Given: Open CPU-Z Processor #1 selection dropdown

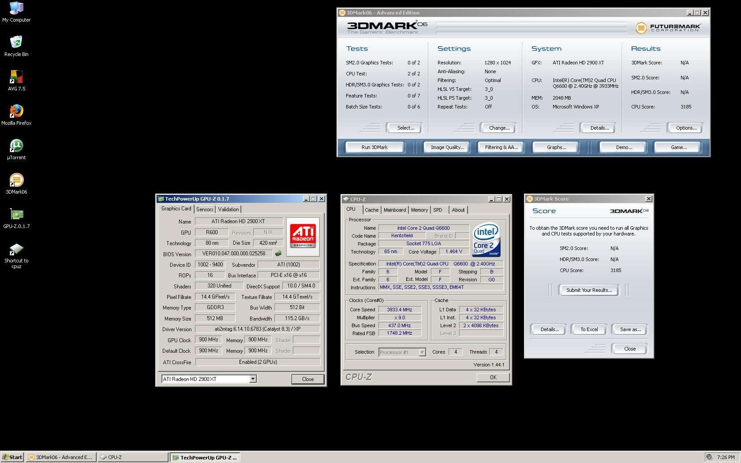Looking at the screenshot, I should (422, 352).
